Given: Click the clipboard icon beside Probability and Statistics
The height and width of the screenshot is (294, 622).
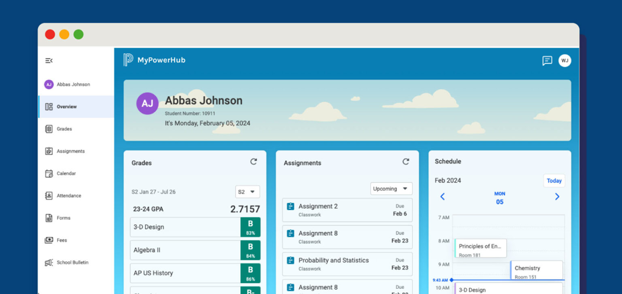Looking at the screenshot, I should point(290,260).
